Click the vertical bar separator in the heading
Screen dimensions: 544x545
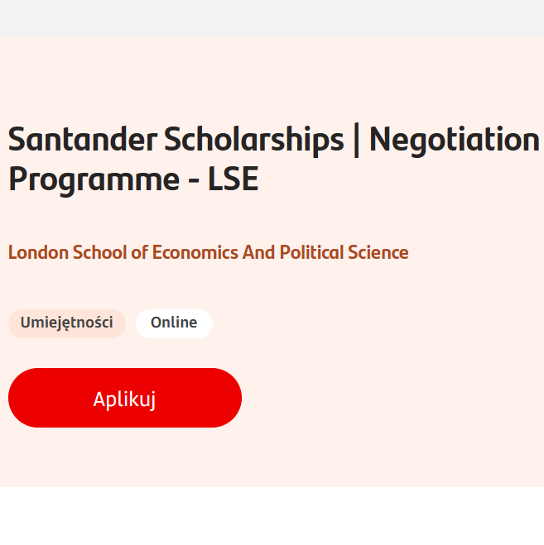[356, 140]
